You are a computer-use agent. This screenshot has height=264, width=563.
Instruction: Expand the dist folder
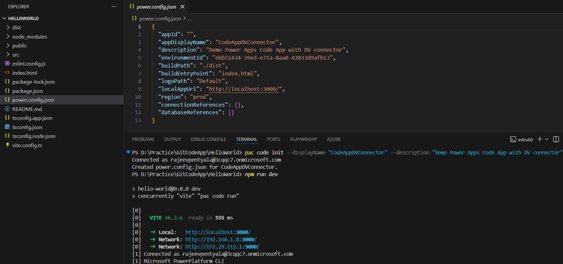pos(17,27)
